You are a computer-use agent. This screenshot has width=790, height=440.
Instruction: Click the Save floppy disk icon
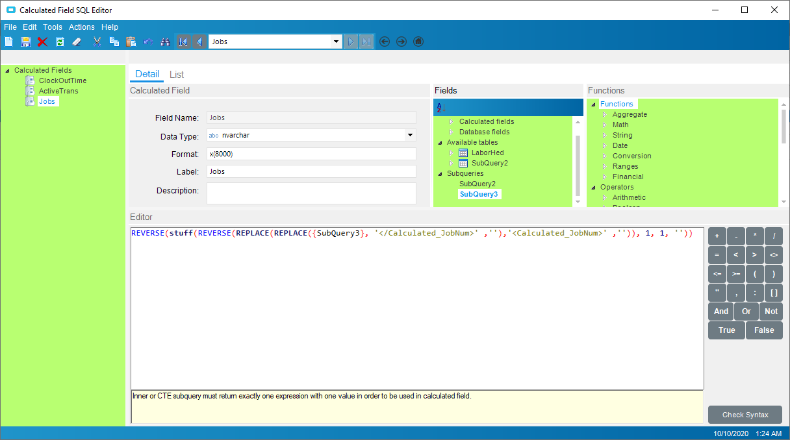click(26, 42)
